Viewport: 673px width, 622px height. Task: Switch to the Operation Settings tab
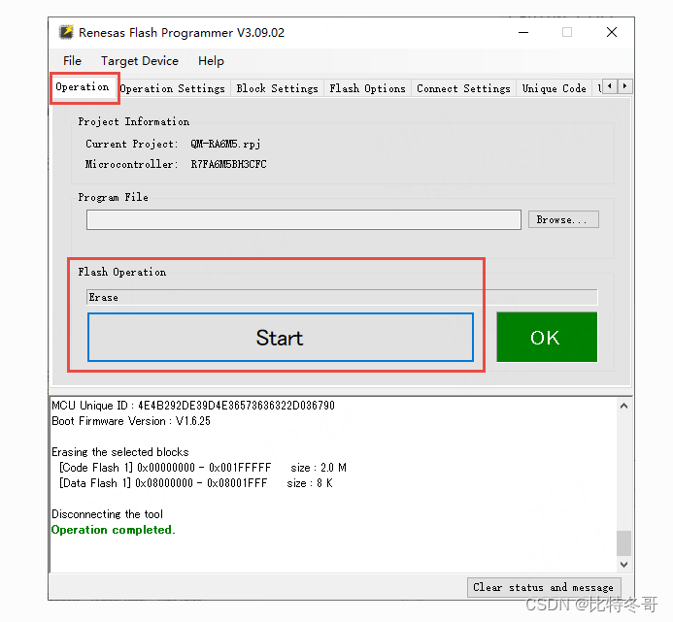click(x=173, y=88)
